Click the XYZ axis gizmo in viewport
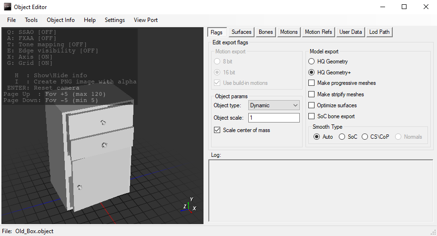437x236 pixels. click(x=189, y=206)
